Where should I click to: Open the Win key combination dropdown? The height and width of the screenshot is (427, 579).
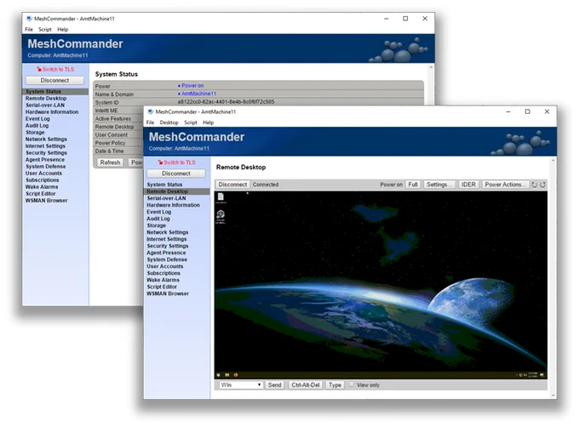[241, 385]
